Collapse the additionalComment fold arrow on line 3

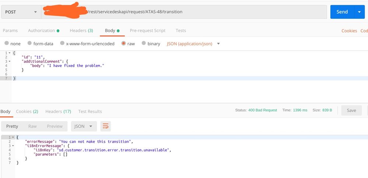tap(9, 61)
